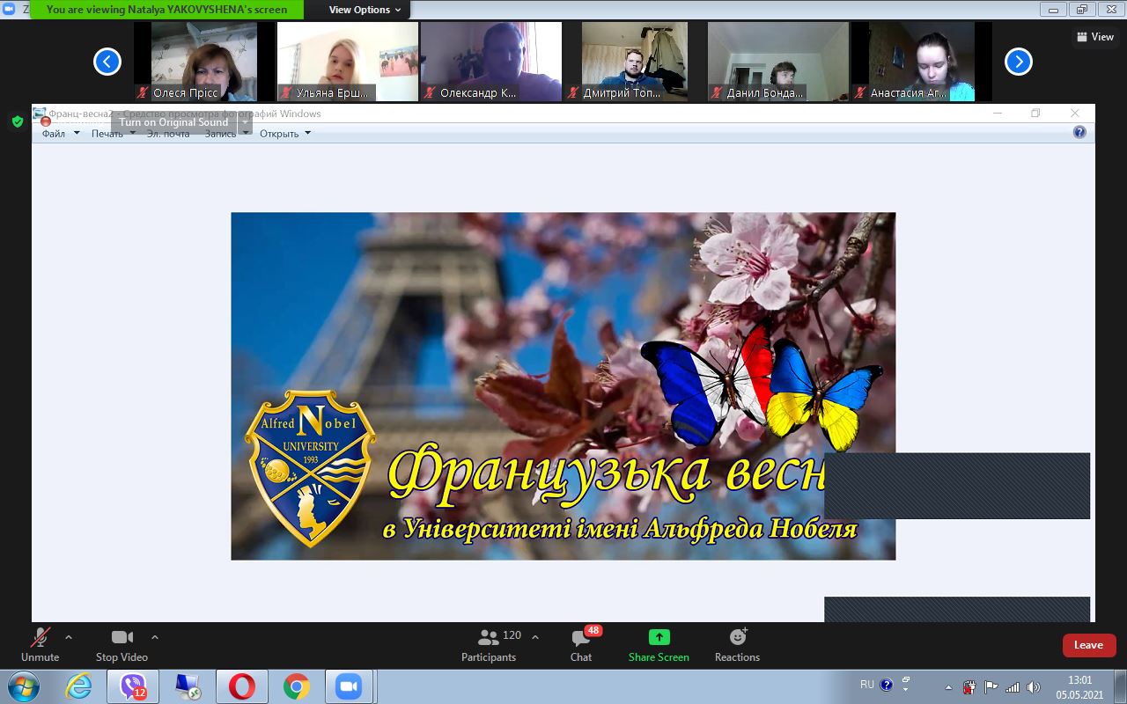Image resolution: width=1127 pixels, height=704 pixels.
Task: Open the Participants panel
Action: [490, 644]
